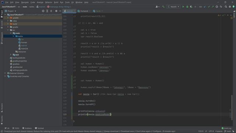Click Select Opened File target icon

[x=43, y=11]
